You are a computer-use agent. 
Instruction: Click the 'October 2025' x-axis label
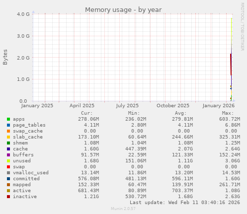pyautogui.click(x=173, y=106)
